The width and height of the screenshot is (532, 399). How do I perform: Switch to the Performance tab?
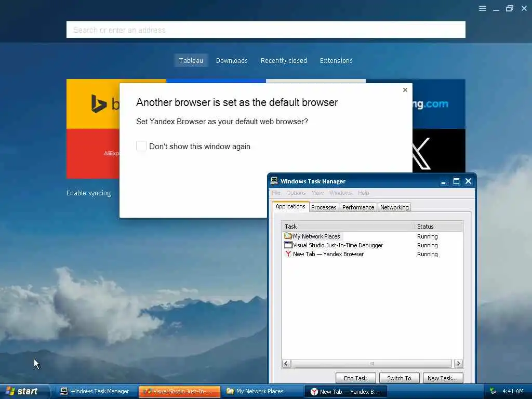click(x=358, y=207)
